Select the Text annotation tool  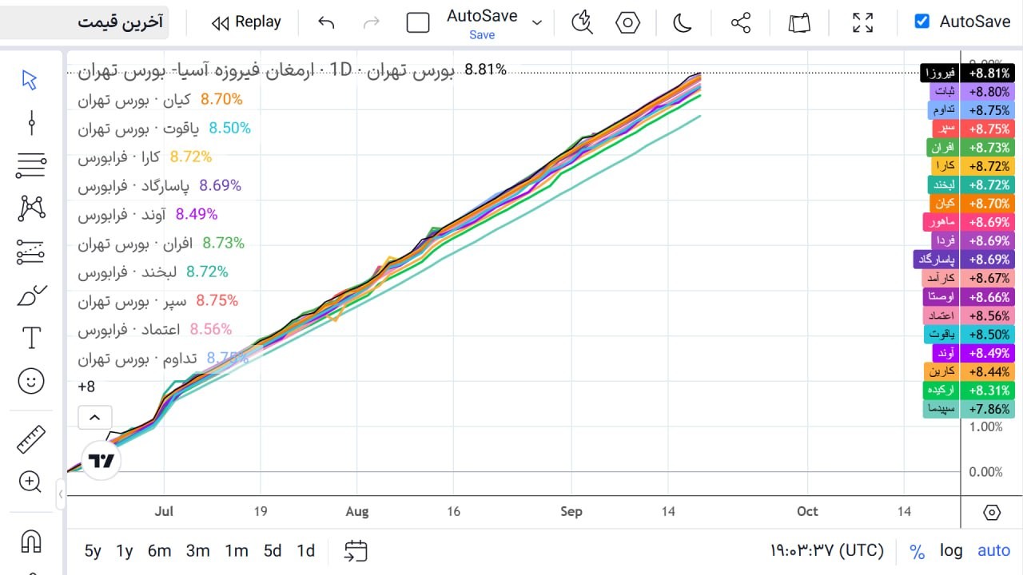(x=31, y=339)
